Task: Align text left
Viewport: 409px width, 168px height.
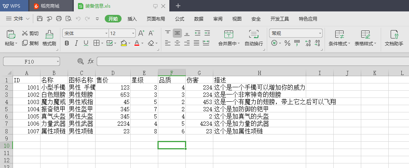Action: 168,43
